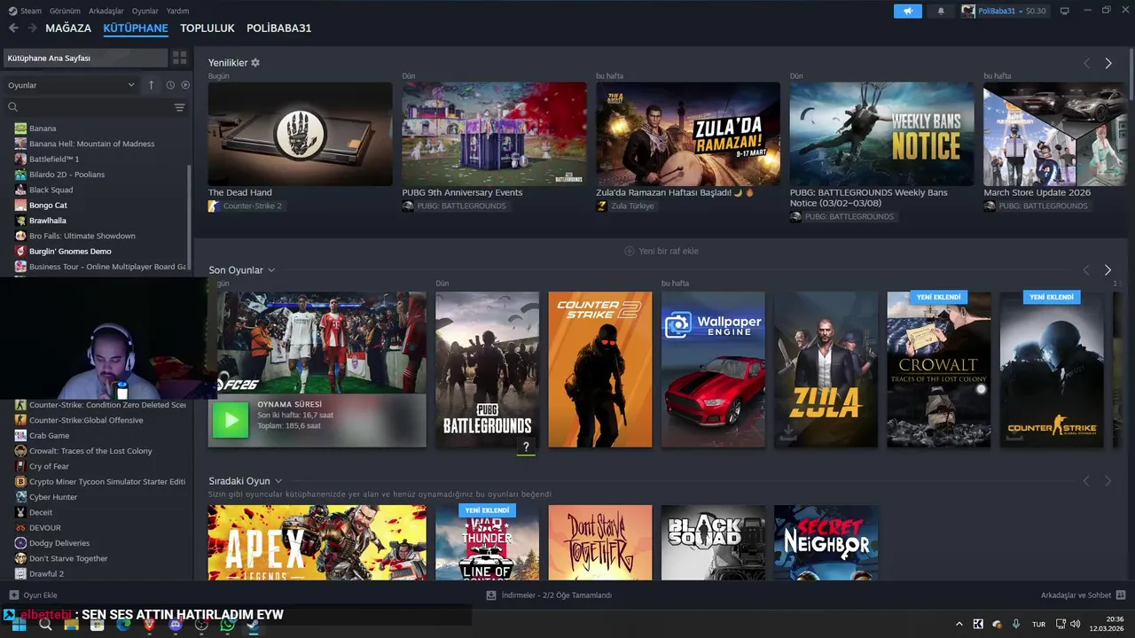Open the Oyunlar category dropdown

71,85
